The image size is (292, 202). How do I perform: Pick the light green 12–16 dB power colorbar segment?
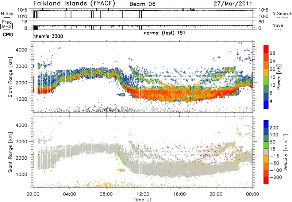[x=266, y=81]
